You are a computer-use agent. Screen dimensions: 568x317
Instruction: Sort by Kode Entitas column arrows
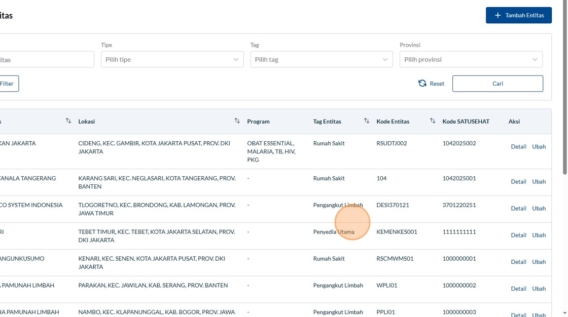(433, 121)
